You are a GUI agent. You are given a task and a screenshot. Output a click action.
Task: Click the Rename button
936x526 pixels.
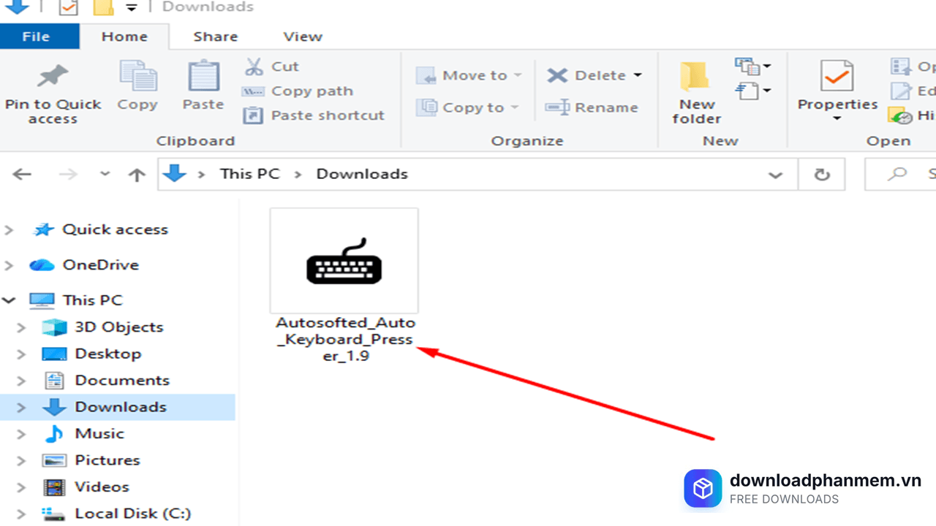point(592,107)
